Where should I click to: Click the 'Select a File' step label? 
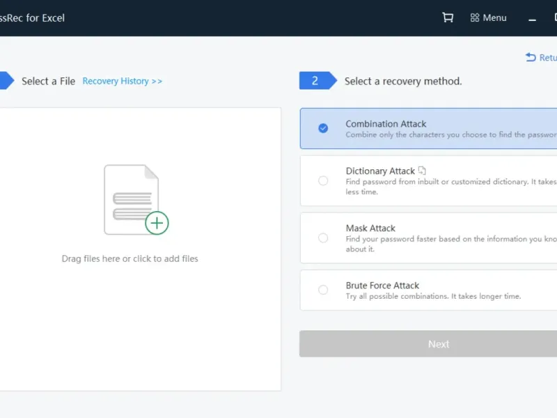pos(48,82)
